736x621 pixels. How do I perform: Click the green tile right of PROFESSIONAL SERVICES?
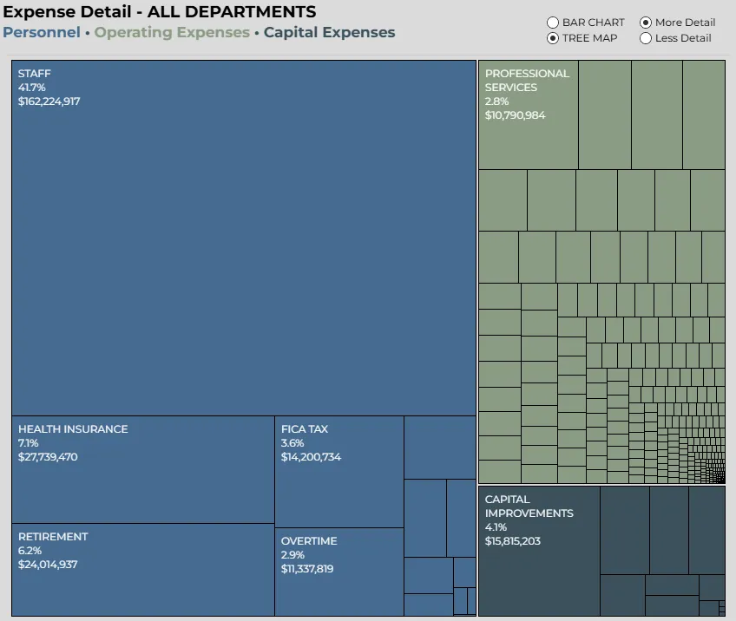[605, 114]
